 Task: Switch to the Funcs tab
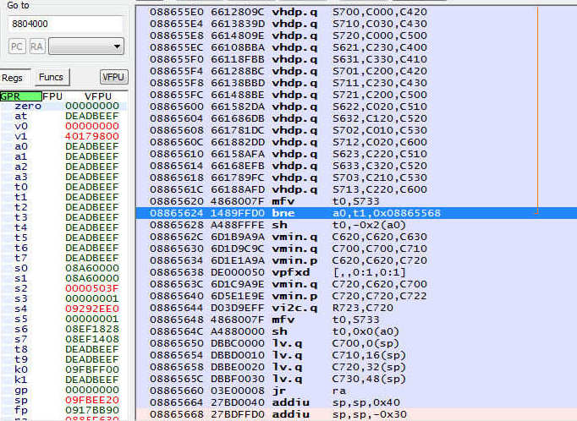pos(51,77)
